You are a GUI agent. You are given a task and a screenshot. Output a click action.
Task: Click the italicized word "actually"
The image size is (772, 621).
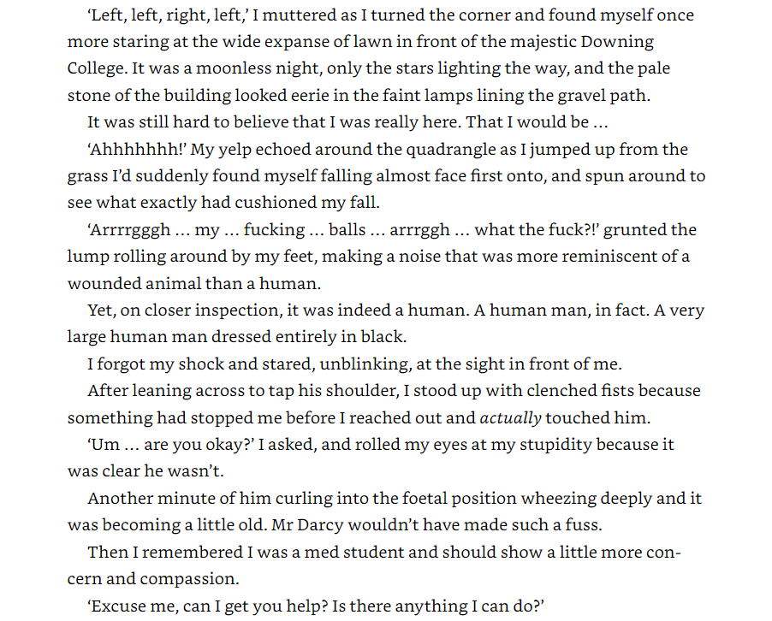510,418
